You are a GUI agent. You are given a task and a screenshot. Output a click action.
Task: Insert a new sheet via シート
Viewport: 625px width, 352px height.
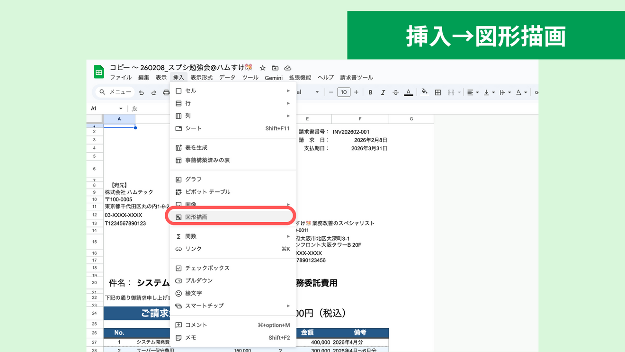click(x=233, y=128)
